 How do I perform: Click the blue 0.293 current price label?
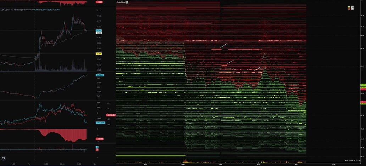[x=99, y=31]
